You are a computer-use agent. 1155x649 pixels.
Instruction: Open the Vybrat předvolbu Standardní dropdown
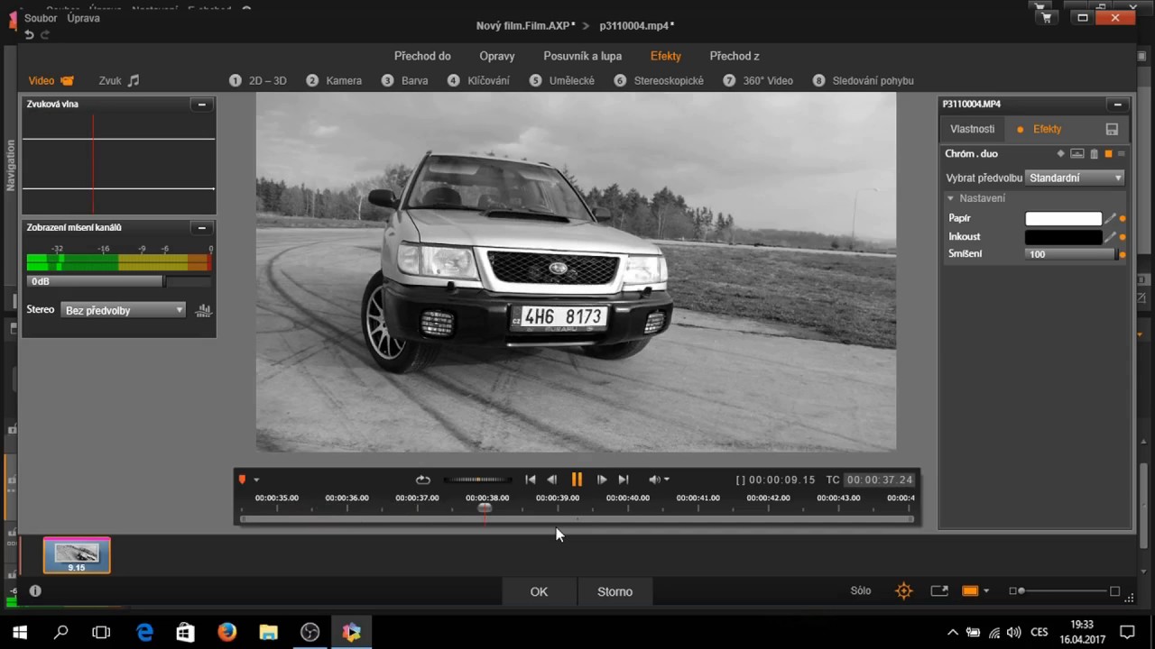pyautogui.click(x=1076, y=178)
